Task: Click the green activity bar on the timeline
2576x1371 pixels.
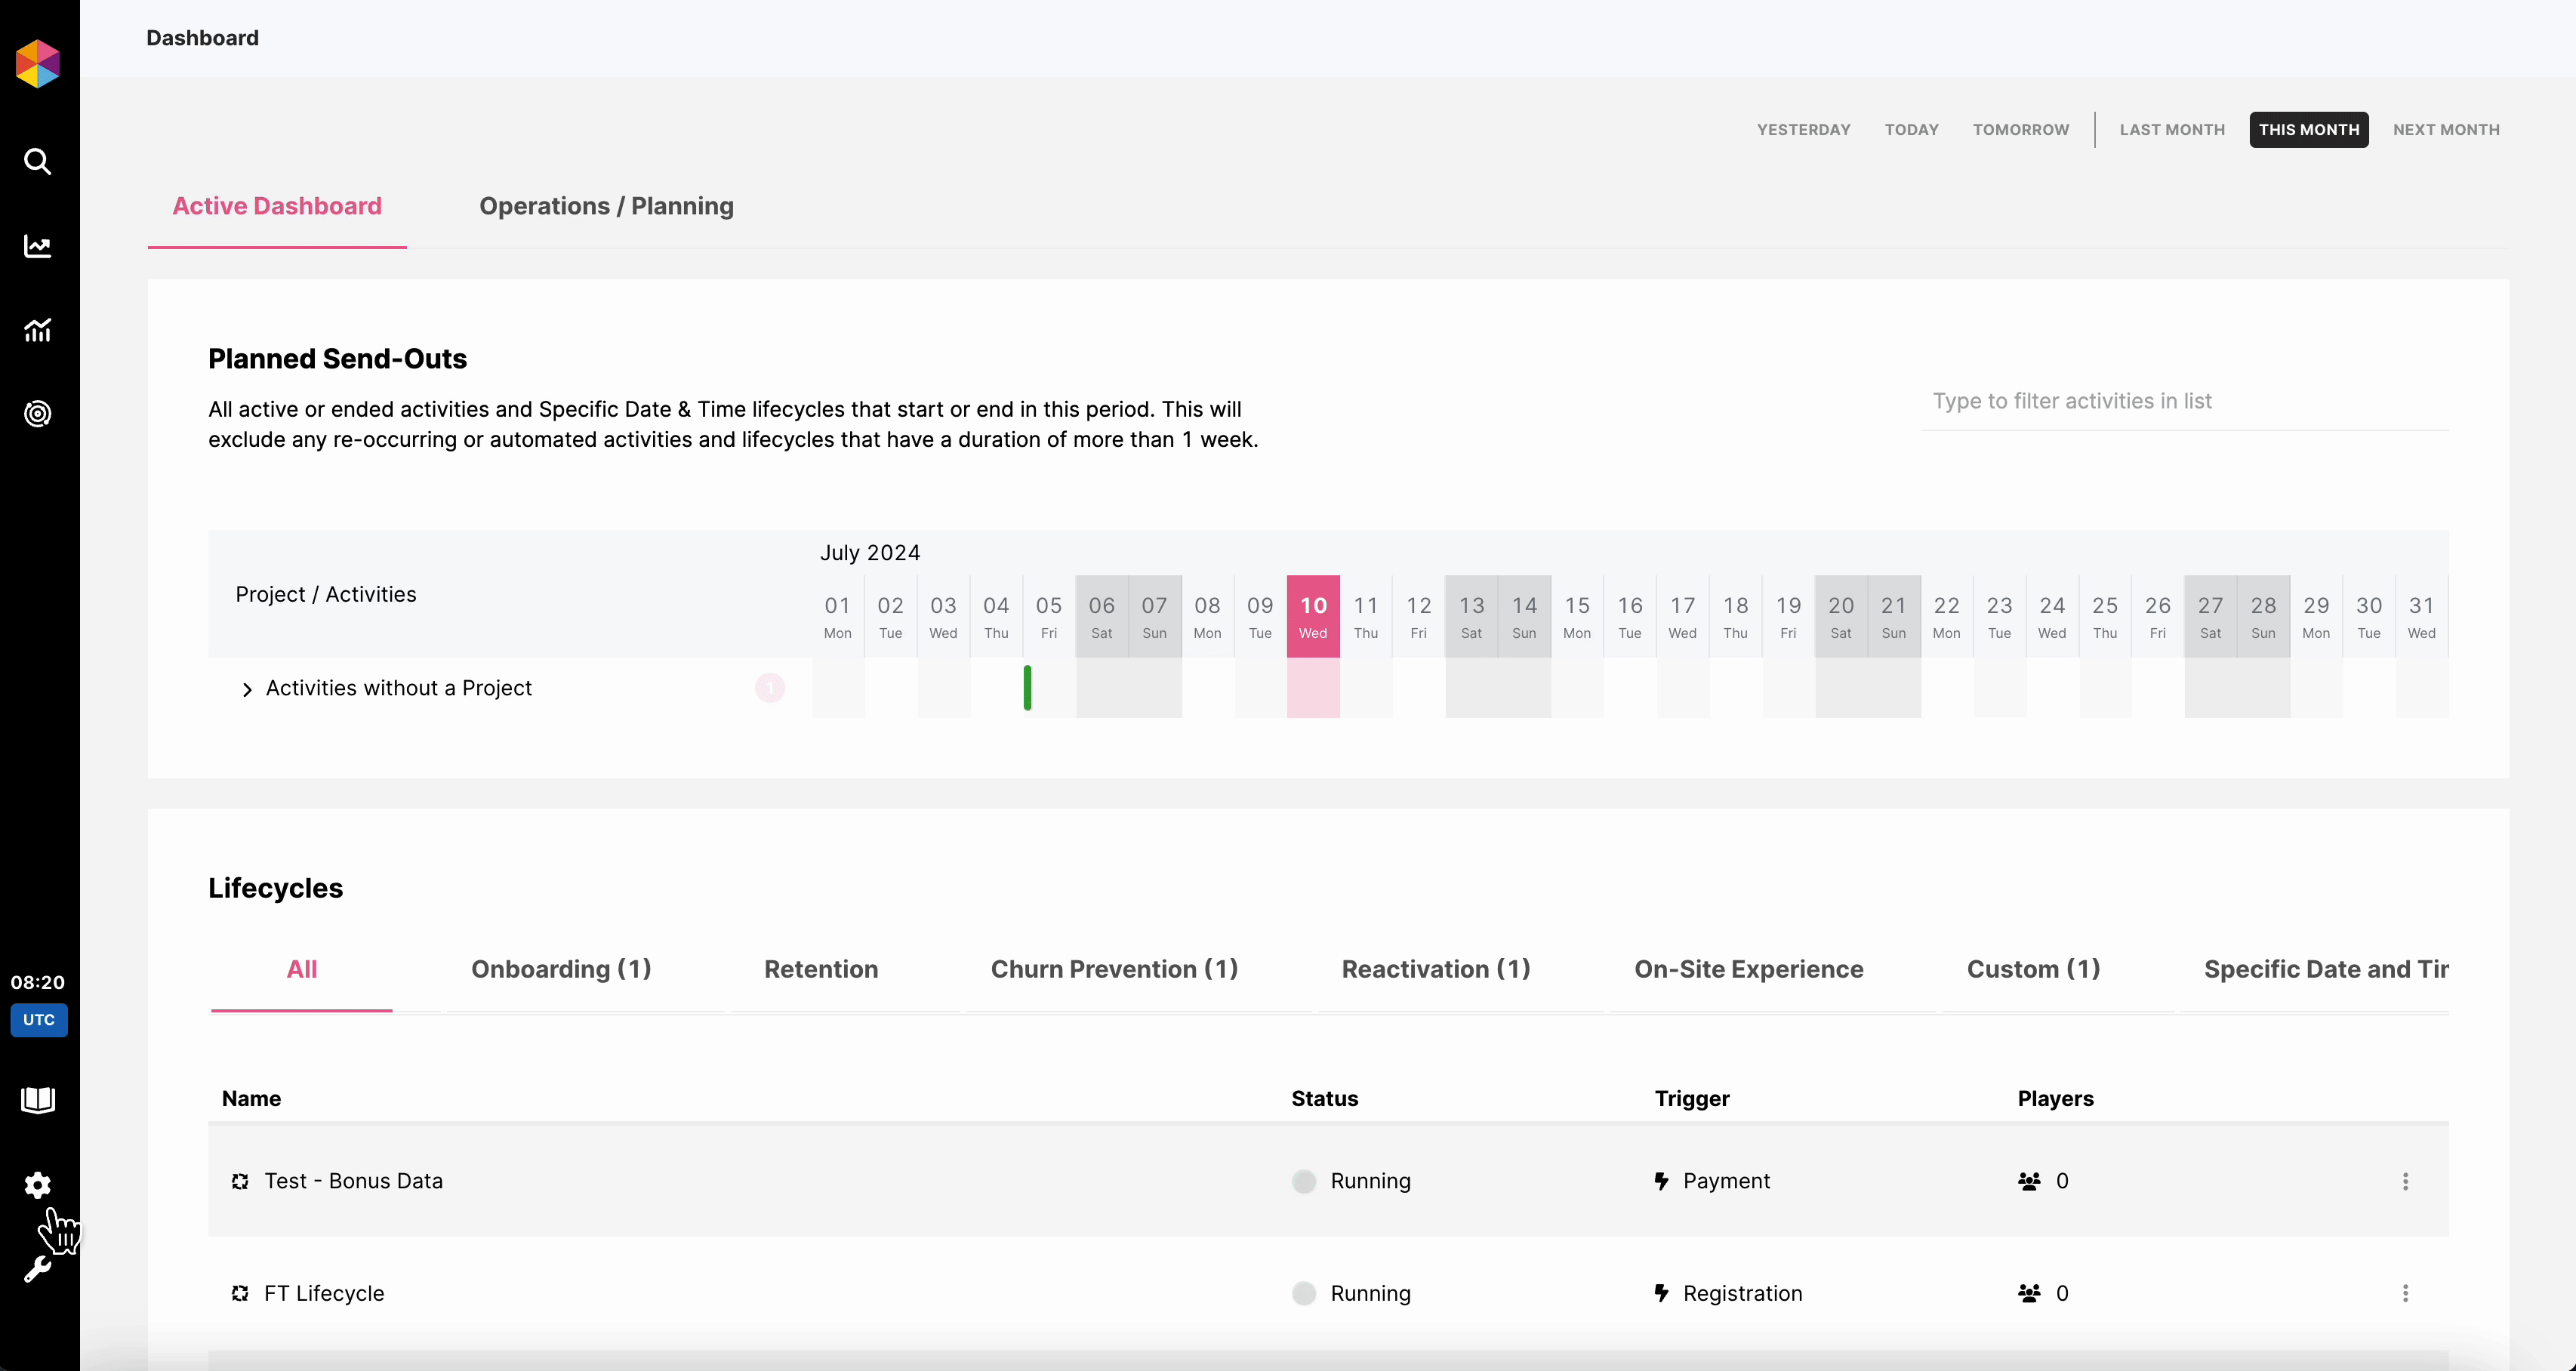Action: click(x=1027, y=688)
